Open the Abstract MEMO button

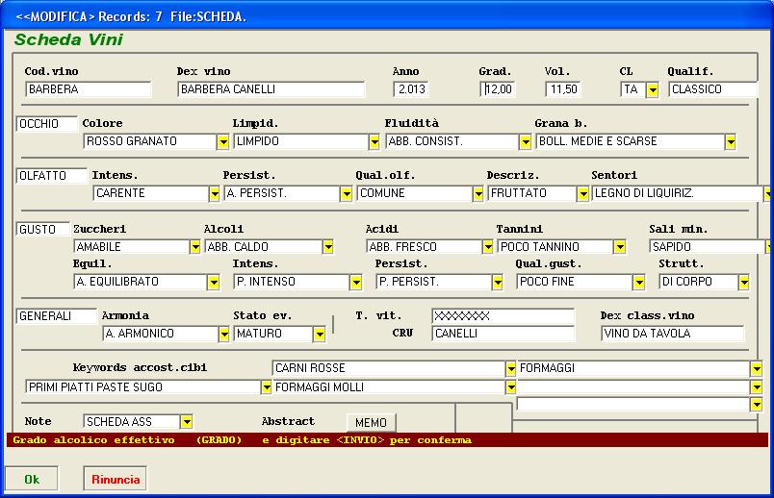coord(372,423)
